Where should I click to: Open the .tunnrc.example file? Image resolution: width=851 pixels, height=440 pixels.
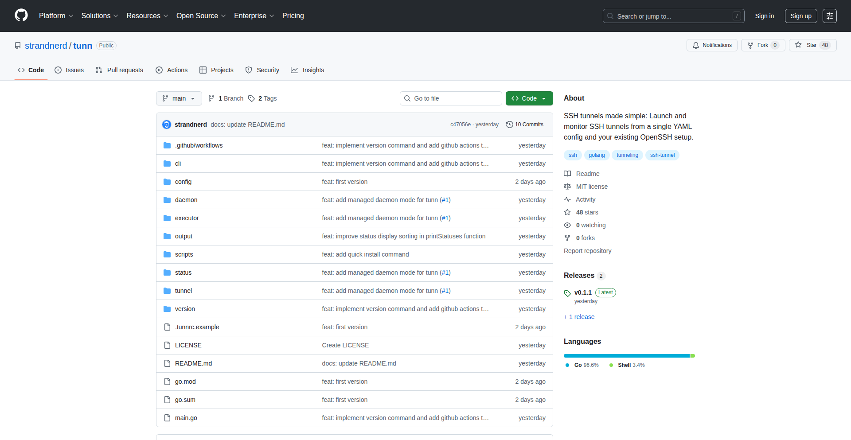tap(197, 327)
